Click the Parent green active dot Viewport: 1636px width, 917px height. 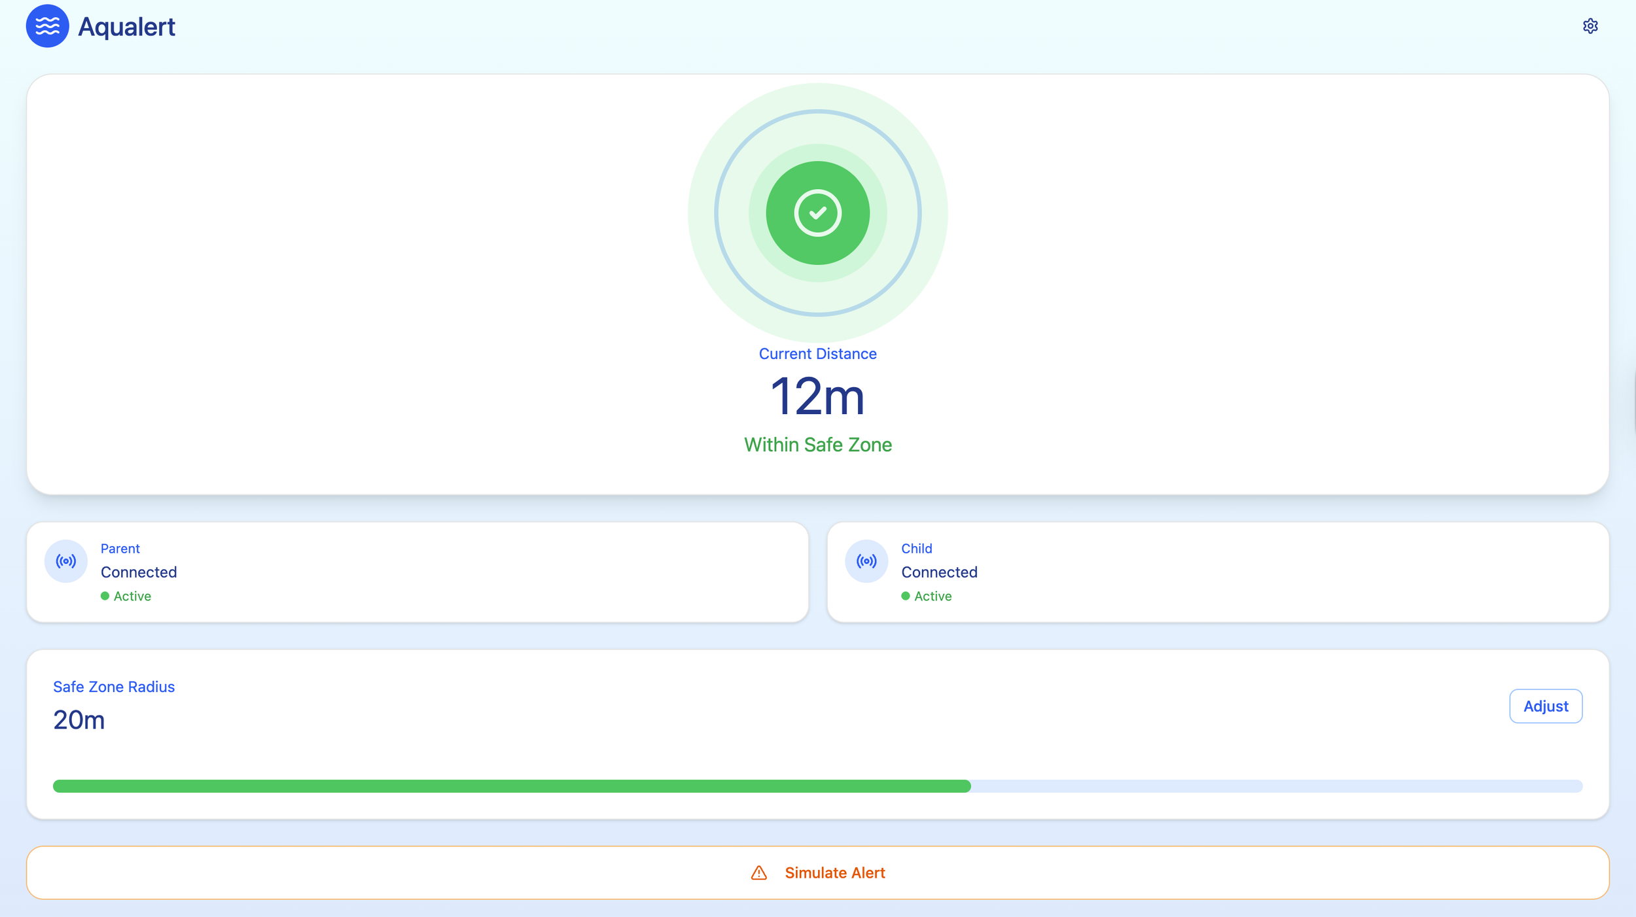pos(105,596)
